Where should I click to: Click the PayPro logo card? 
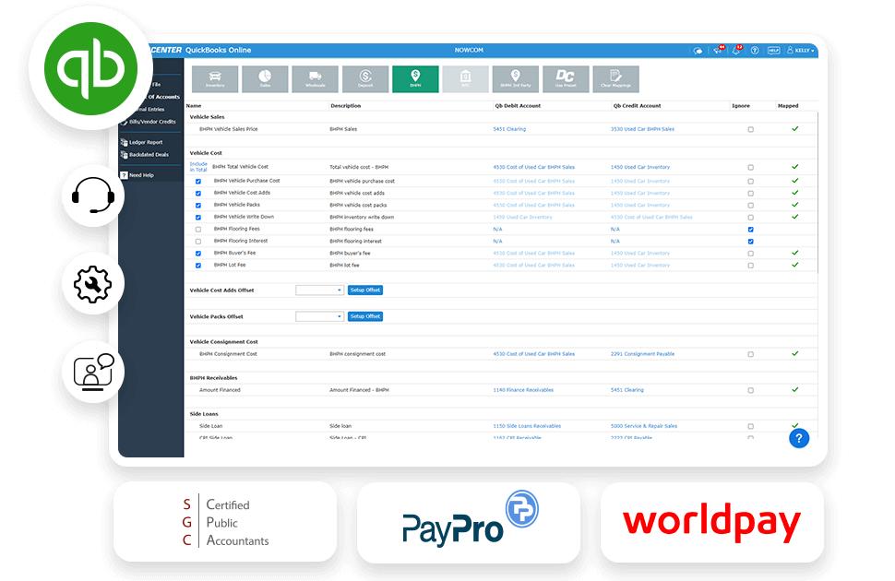(x=469, y=523)
